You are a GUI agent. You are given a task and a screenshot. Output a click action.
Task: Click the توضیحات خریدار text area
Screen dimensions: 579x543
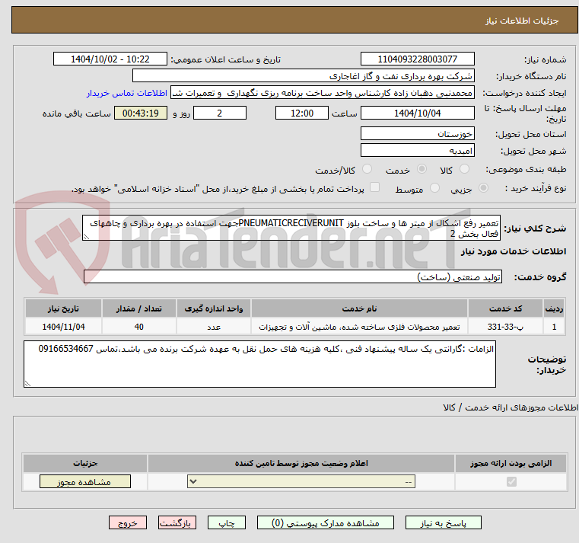(x=259, y=364)
